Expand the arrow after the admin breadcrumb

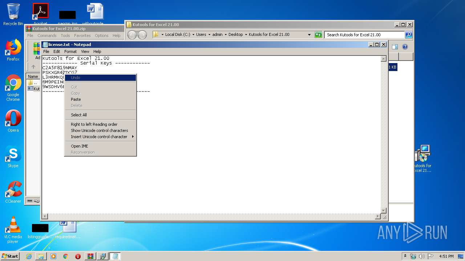coord(226,35)
